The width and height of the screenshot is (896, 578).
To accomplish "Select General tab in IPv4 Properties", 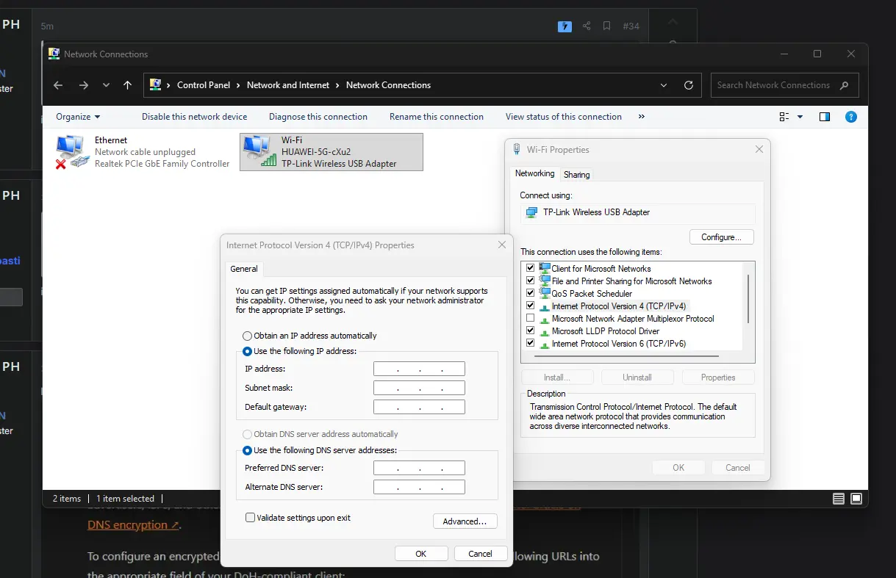I will [x=244, y=269].
